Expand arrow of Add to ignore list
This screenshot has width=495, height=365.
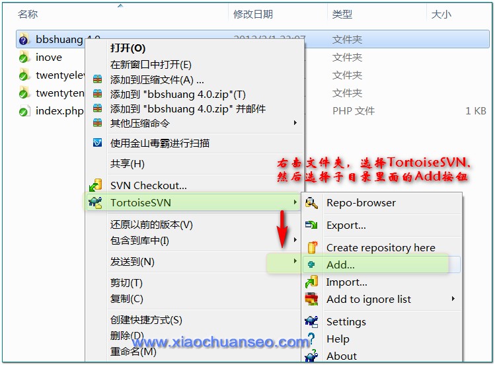coord(453,299)
